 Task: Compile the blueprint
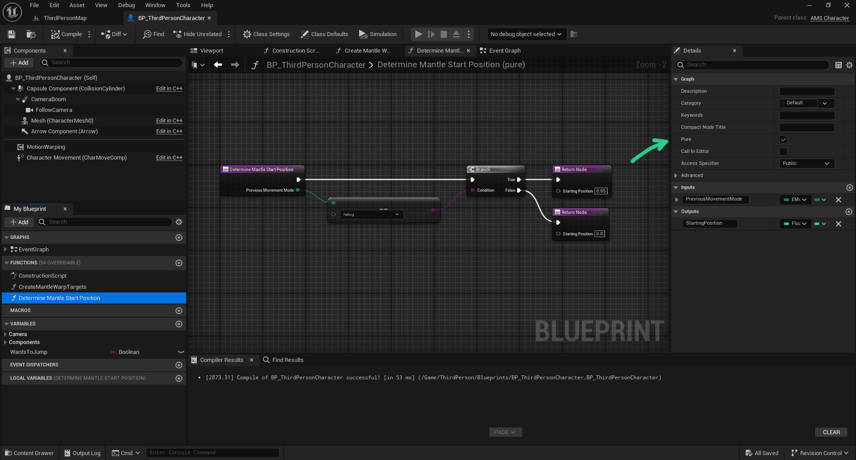(66, 34)
